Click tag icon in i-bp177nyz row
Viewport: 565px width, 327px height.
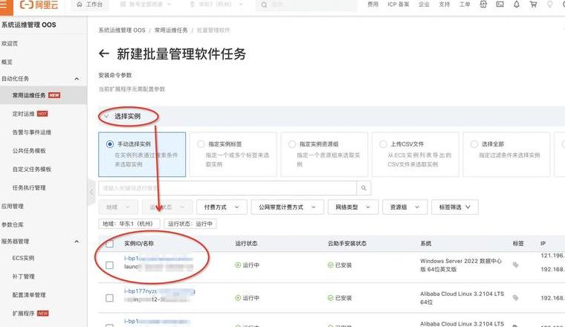[x=516, y=298]
